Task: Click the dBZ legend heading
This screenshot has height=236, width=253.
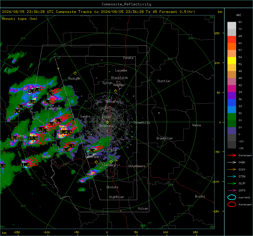Action: tap(238, 15)
